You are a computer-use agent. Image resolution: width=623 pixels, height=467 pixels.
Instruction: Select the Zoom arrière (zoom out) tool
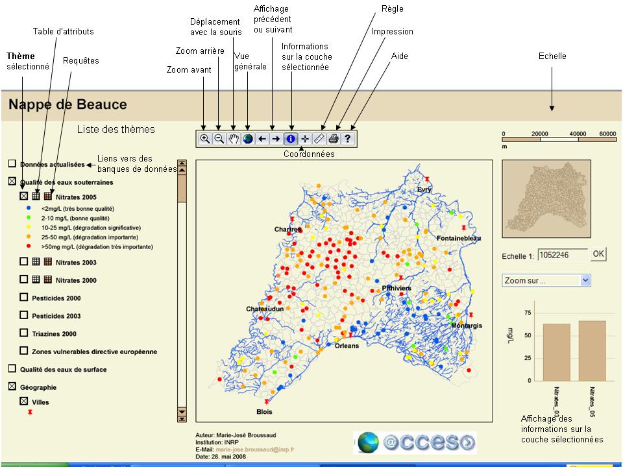click(219, 139)
